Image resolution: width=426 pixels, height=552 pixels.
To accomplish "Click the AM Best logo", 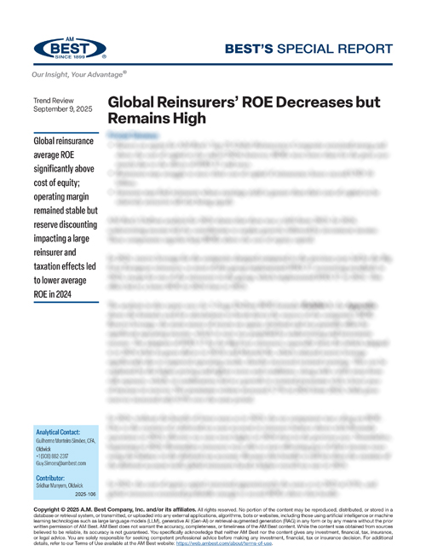I will click(x=70, y=49).
